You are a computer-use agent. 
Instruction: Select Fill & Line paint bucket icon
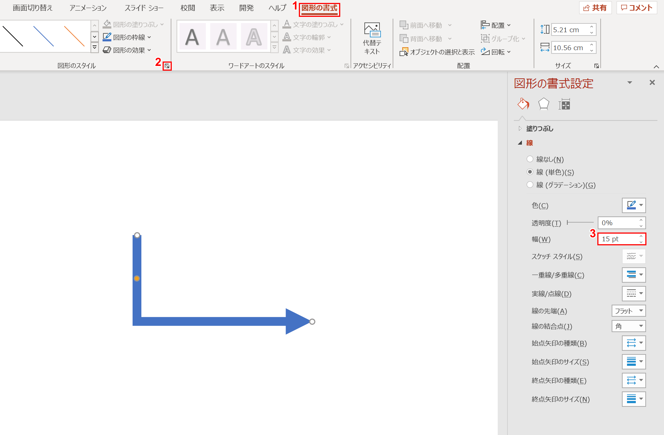(x=523, y=104)
